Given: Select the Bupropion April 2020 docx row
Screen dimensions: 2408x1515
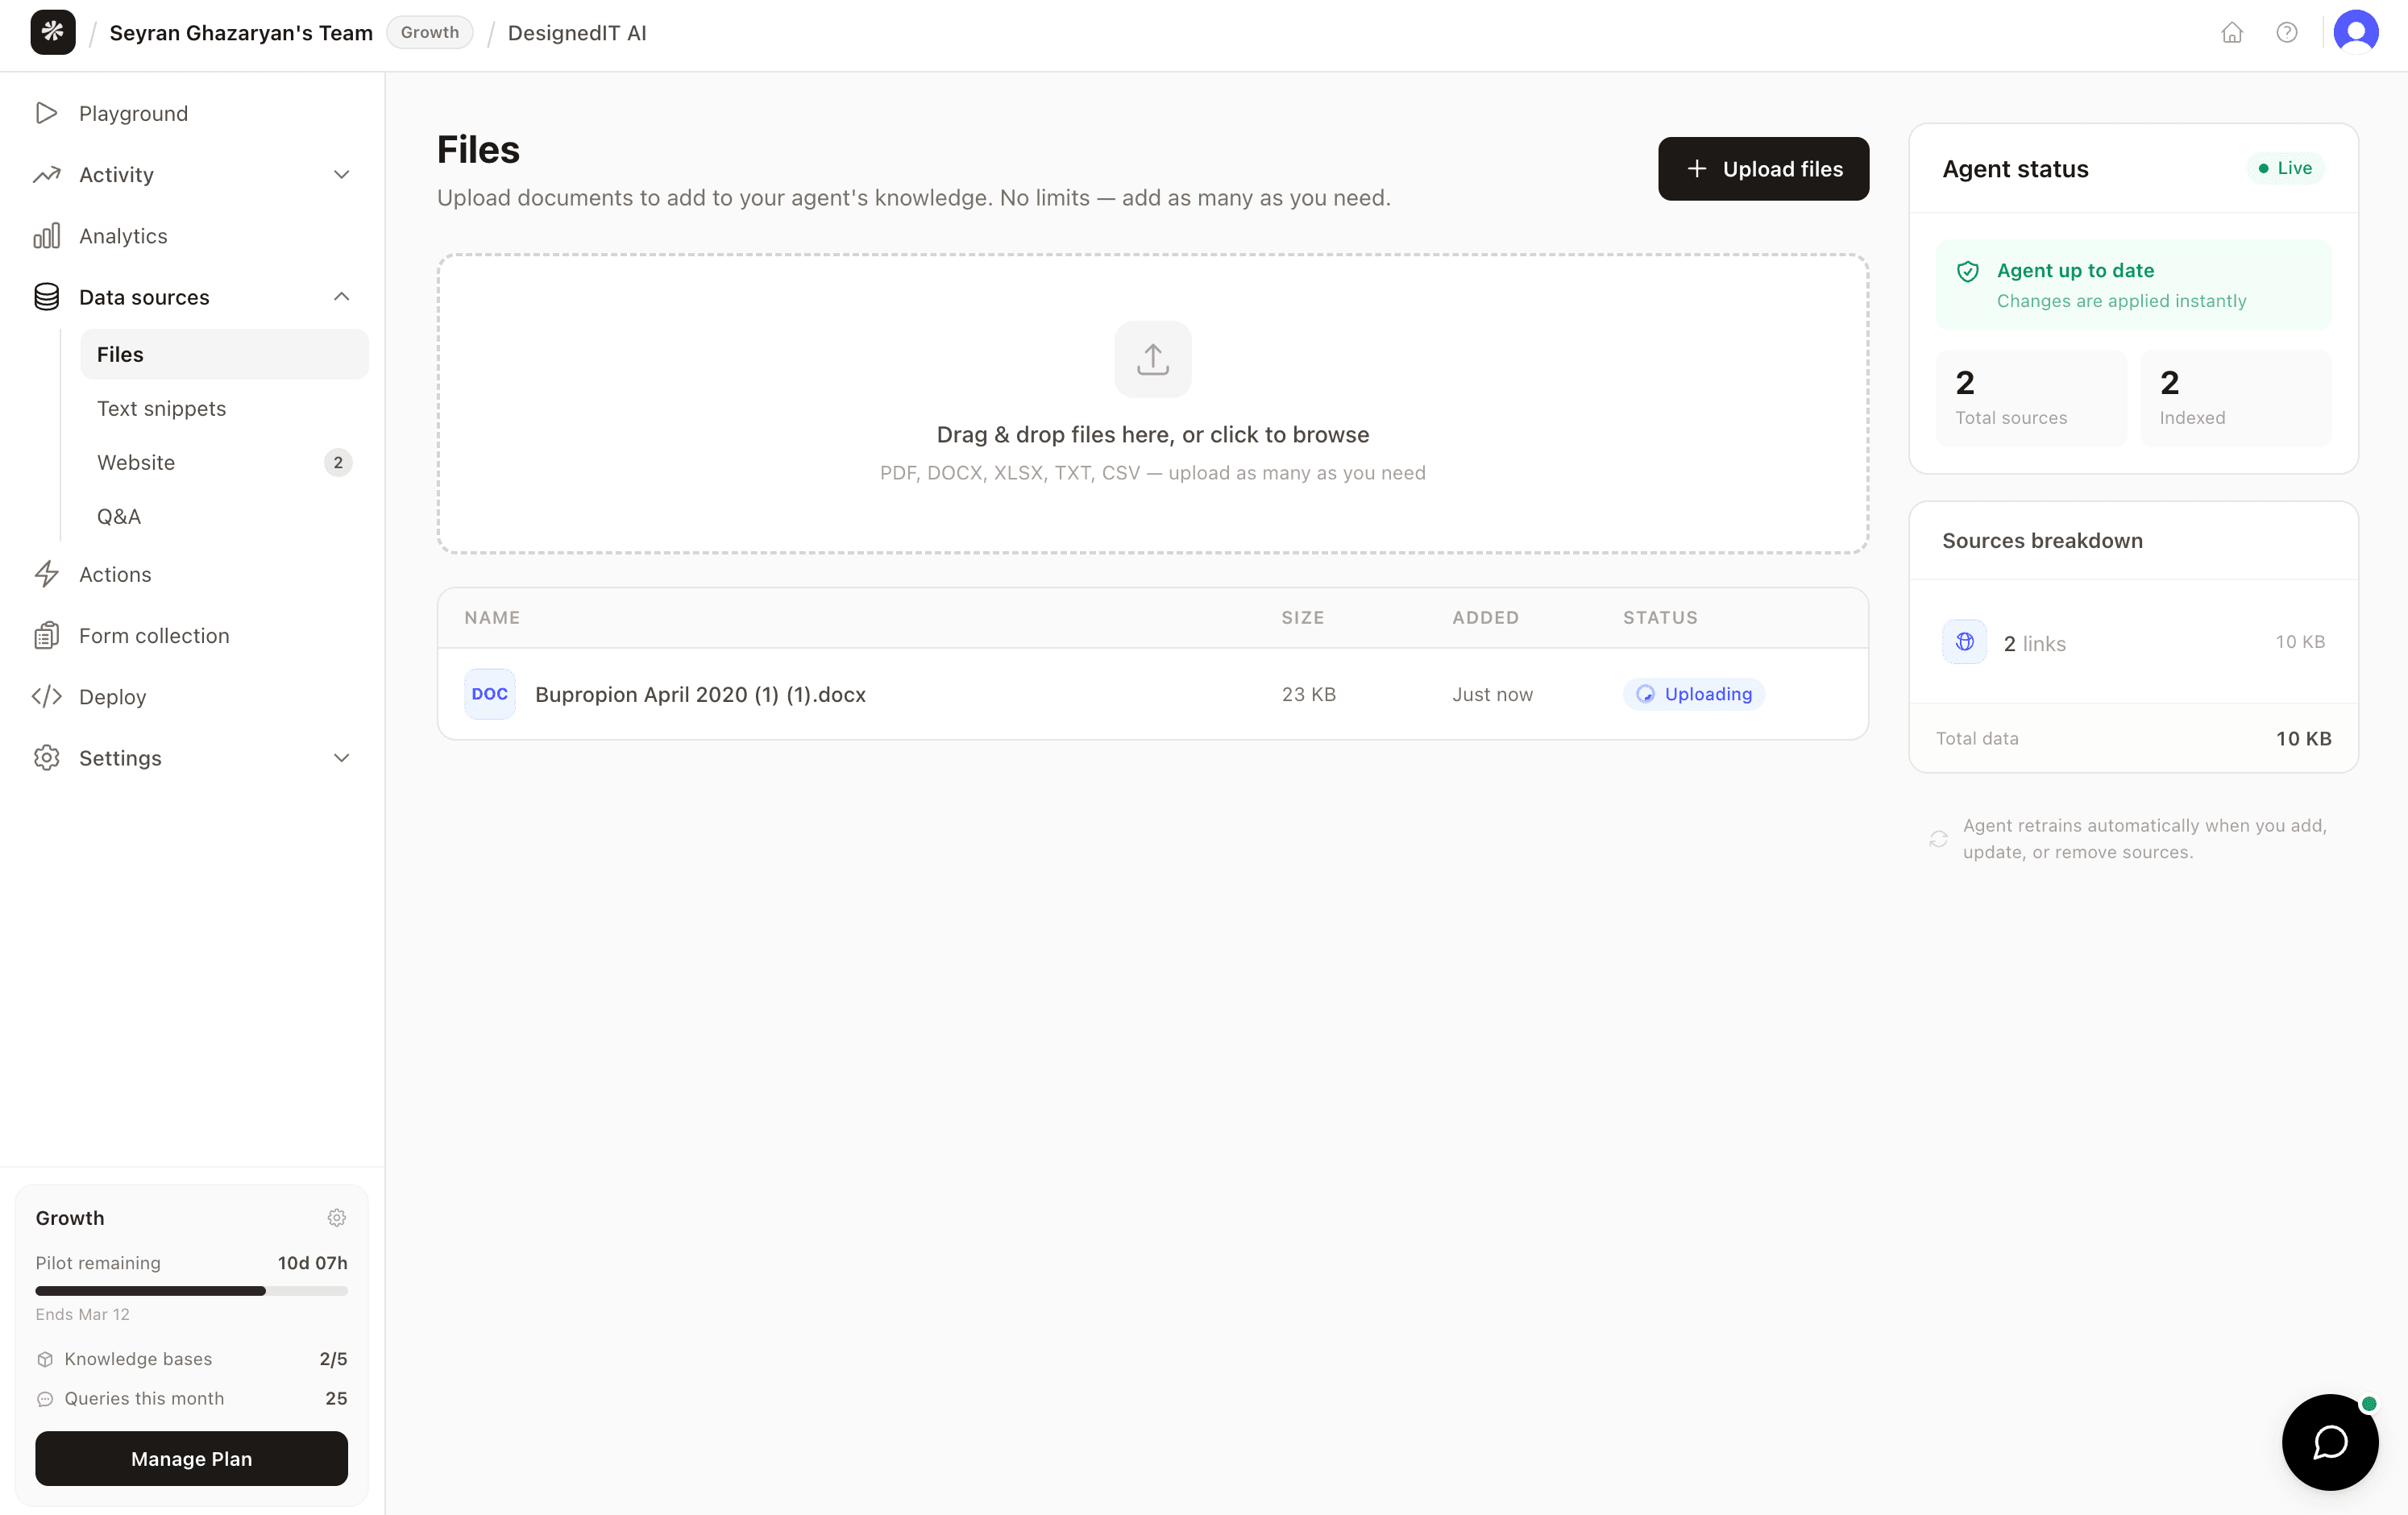Looking at the screenshot, I should coord(700,694).
